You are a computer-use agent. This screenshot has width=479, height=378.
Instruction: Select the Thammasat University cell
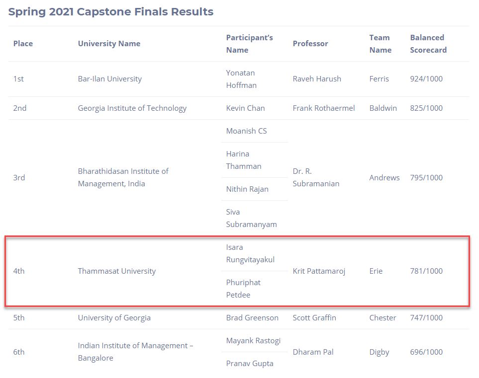coord(117,271)
